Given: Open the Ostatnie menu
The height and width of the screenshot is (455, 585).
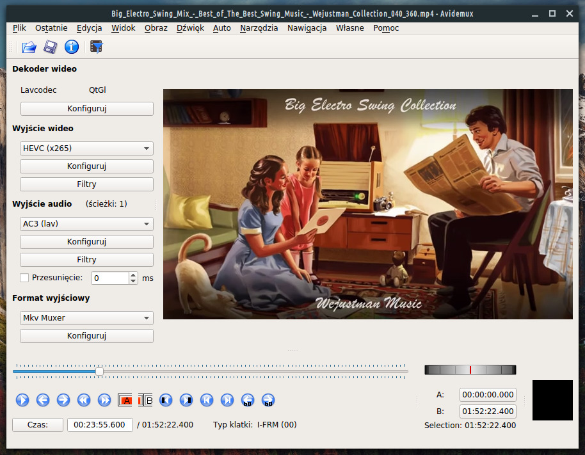Looking at the screenshot, I should click(51, 28).
